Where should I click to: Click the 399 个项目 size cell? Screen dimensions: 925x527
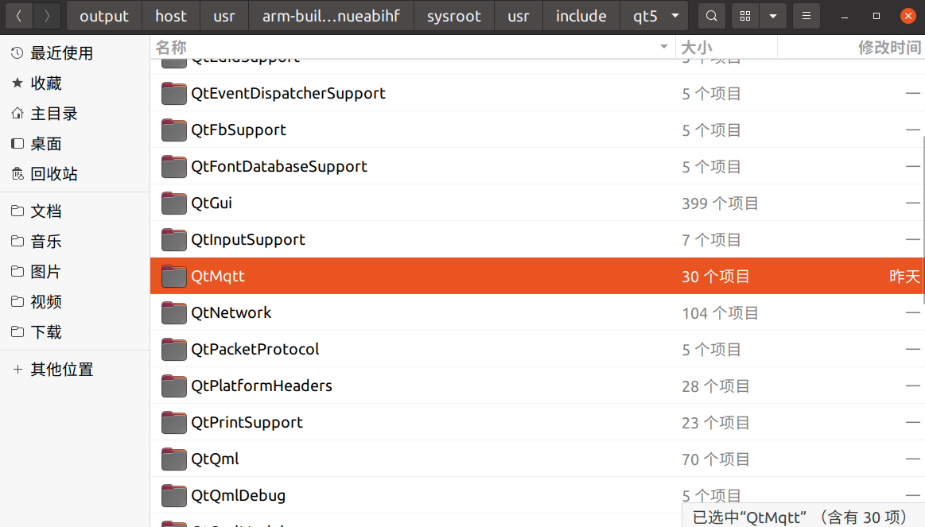[x=720, y=203]
